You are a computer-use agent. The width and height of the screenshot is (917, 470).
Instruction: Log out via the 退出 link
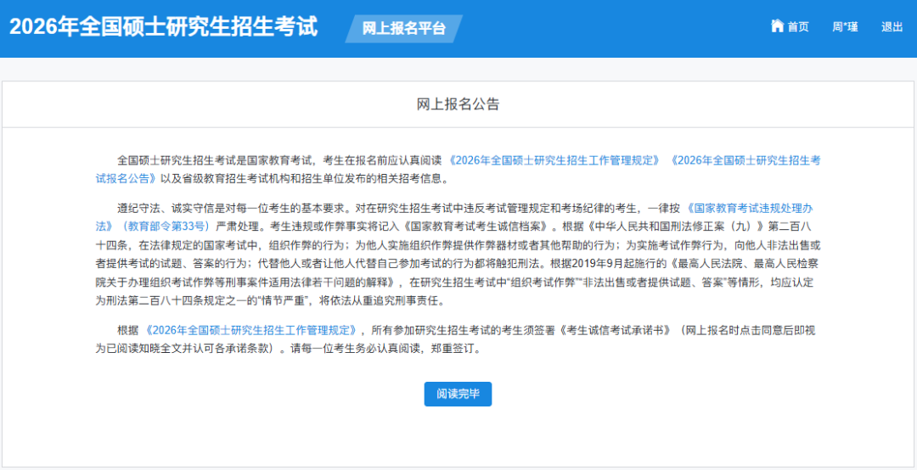point(892,27)
